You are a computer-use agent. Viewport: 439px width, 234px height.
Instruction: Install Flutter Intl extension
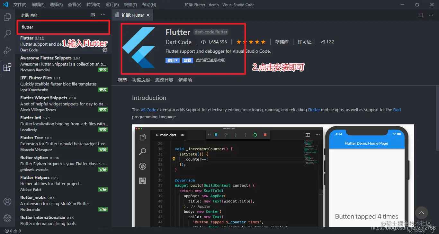(x=103, y=130)
